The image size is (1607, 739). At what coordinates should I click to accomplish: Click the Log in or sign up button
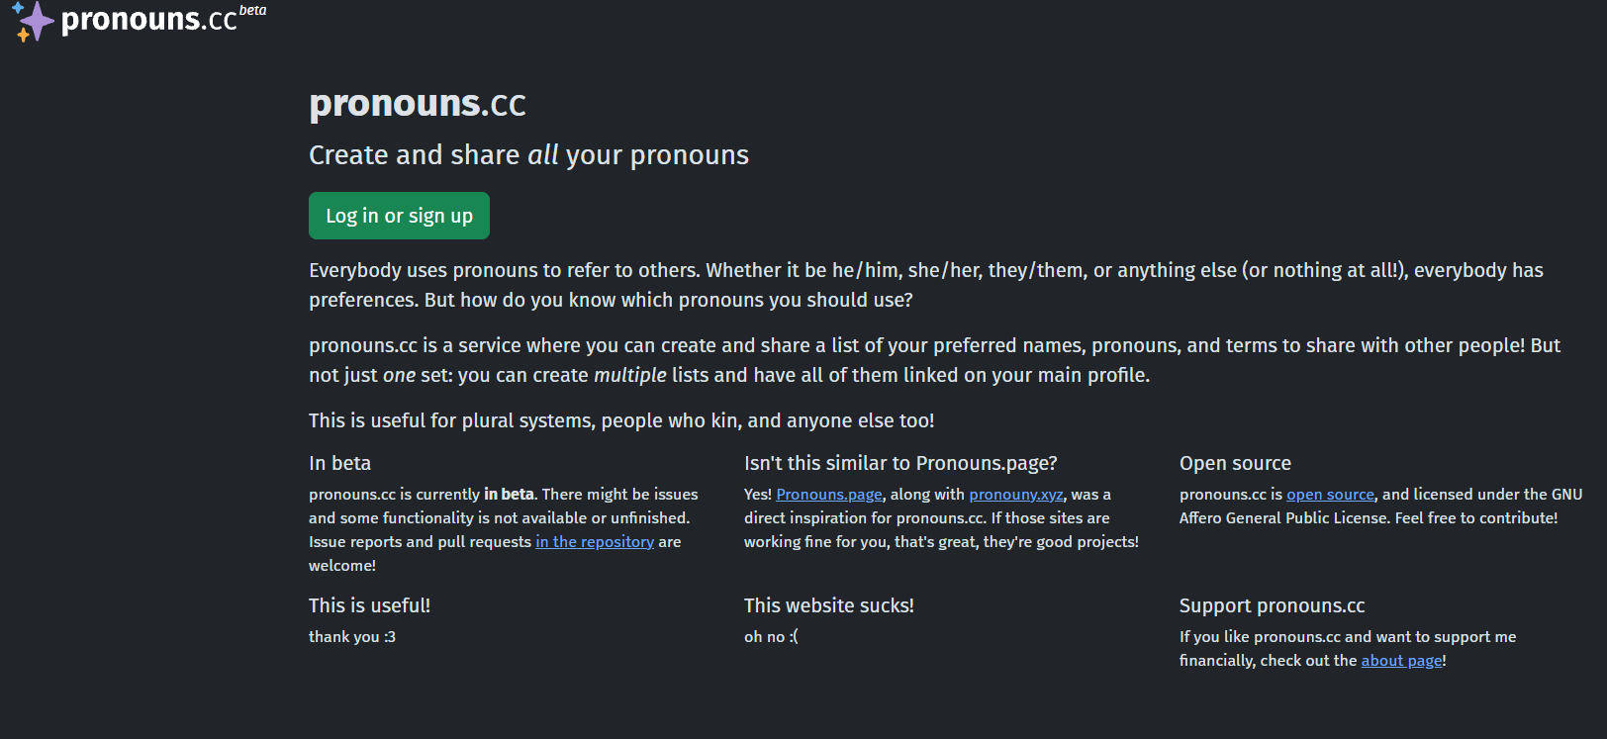pos(399,216)
